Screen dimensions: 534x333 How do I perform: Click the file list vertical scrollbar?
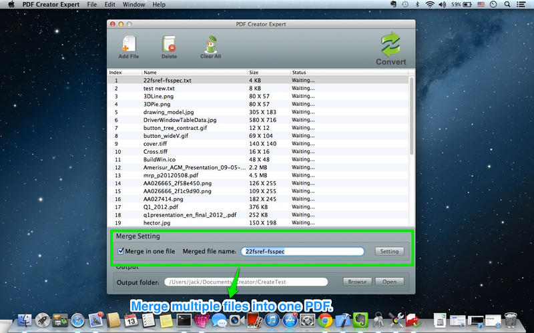[x=411, y=115]
